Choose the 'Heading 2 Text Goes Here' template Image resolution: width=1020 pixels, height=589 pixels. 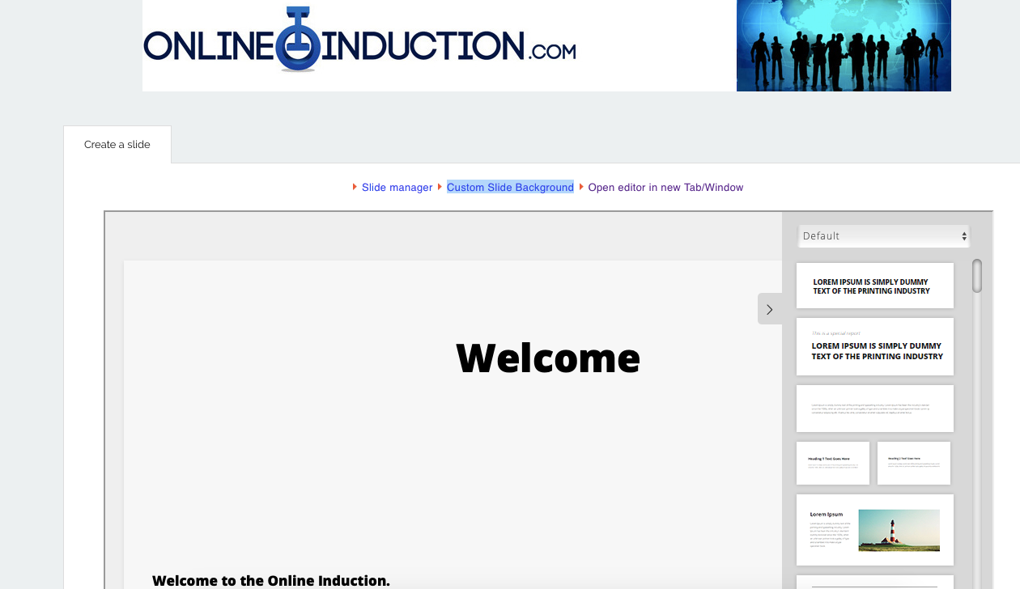tap(914, 463)
